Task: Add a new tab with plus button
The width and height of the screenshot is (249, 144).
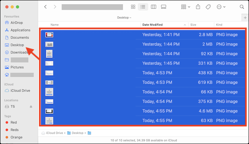Action: pyautogui.click(x=245, y=18)
